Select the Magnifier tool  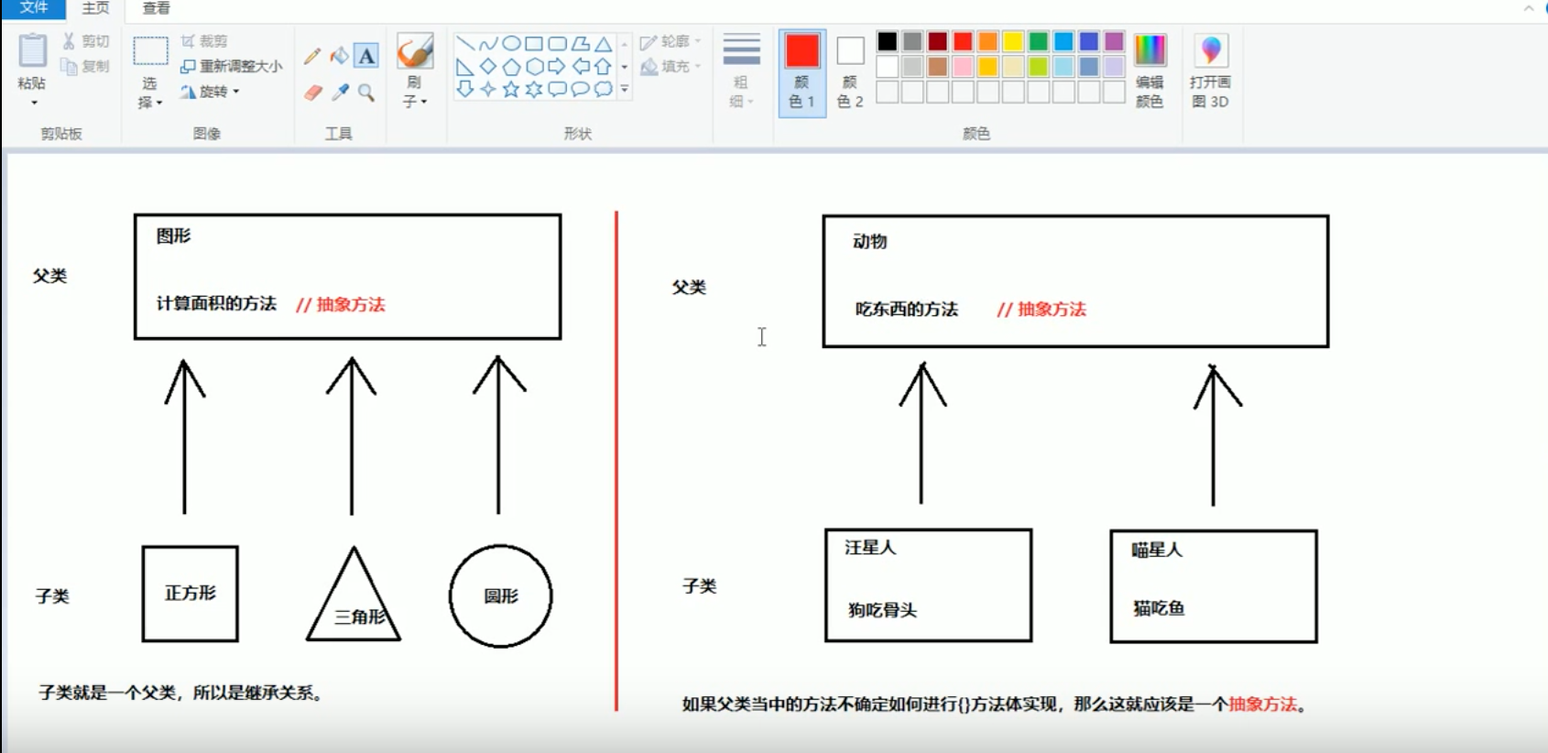point(366,93)
